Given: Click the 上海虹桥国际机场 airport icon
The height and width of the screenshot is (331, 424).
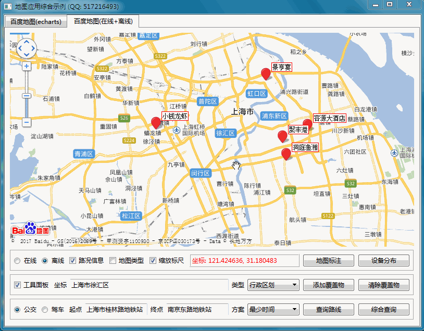Looking at the screenshot, I should point(177,130).
